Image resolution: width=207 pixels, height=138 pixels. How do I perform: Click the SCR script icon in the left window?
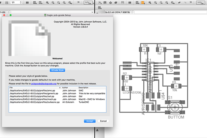(35, 3)
